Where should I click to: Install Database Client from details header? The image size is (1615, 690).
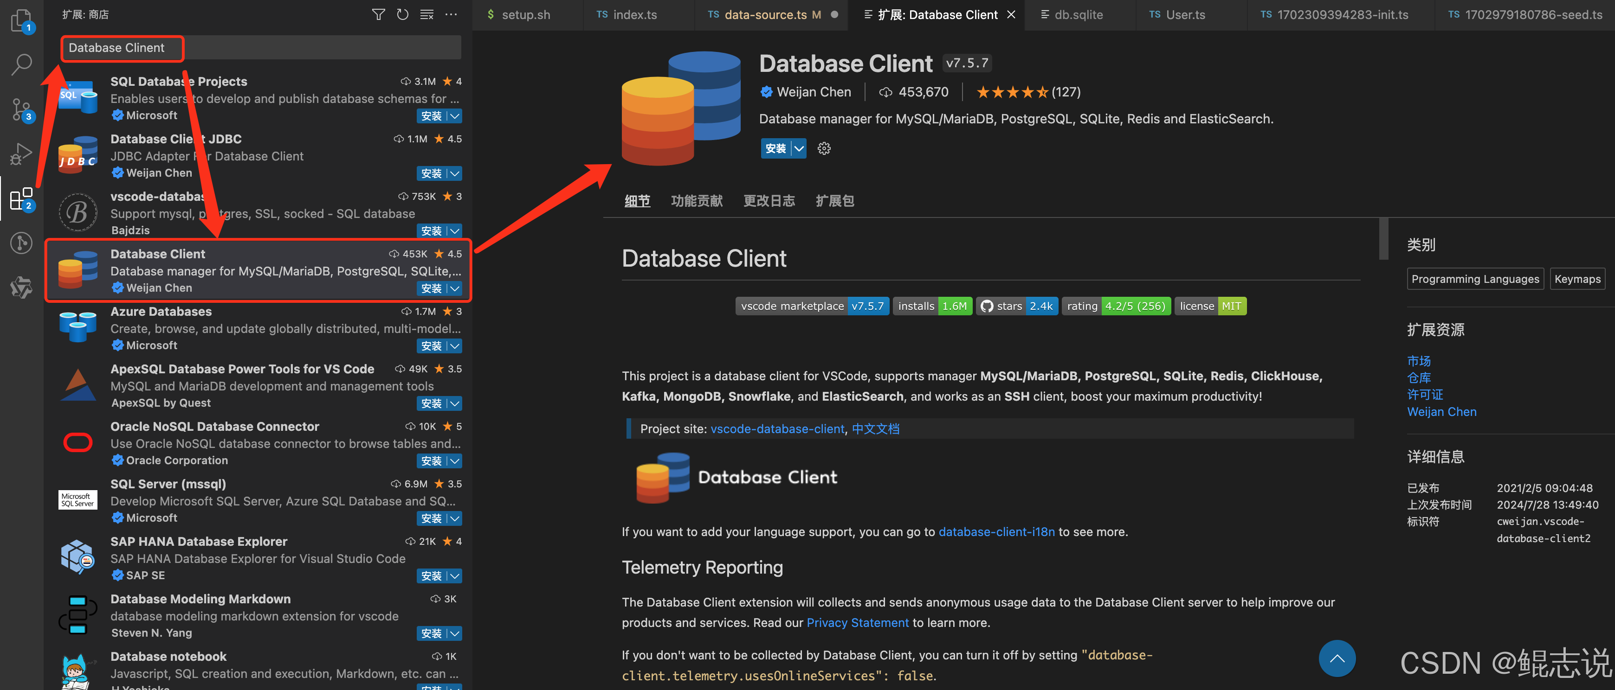coord(775,148)
